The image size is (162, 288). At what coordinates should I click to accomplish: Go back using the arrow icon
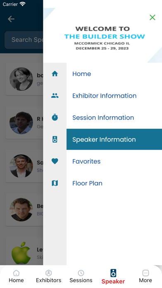(11, 19)
